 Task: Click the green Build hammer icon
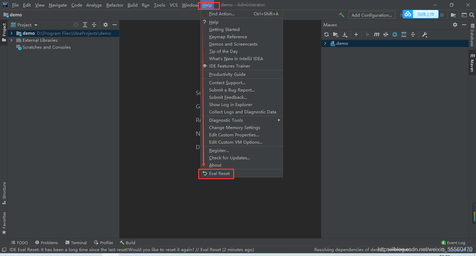(342, 15)
